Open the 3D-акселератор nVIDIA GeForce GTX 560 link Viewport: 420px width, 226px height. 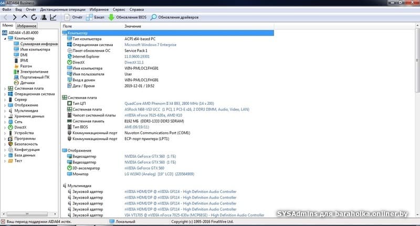(144, 168)
